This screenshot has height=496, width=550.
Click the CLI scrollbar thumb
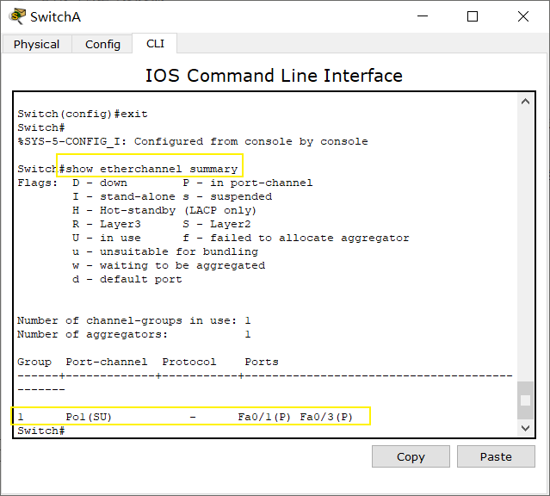point(525,400)
